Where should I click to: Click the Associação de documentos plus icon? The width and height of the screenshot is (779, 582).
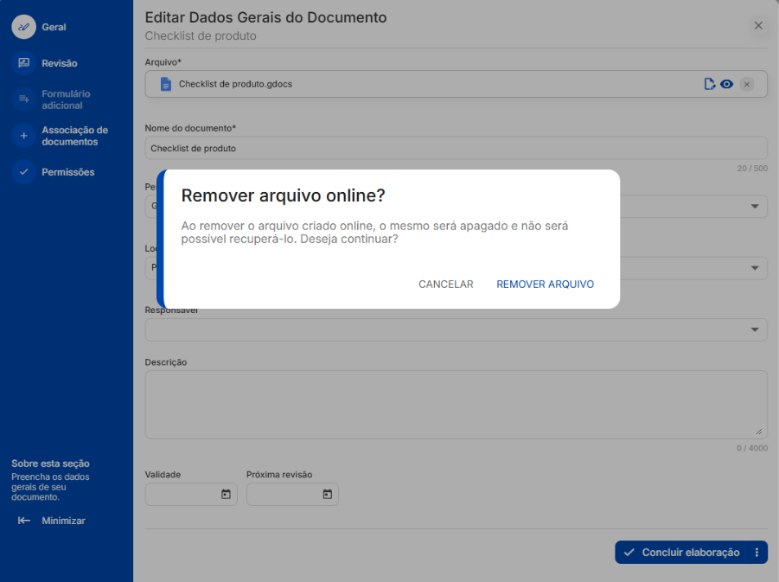(x=23, y=136)
